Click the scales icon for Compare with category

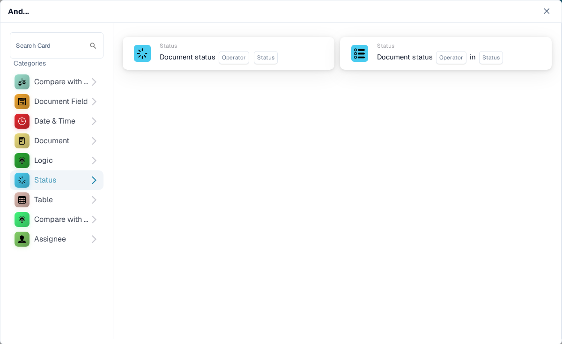tap(22, 82)
